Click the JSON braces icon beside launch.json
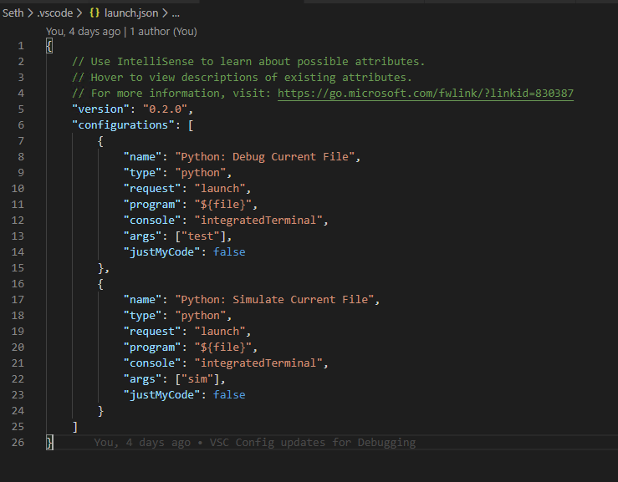Screen dimensions: 618x482 click(x=94, y=13)
